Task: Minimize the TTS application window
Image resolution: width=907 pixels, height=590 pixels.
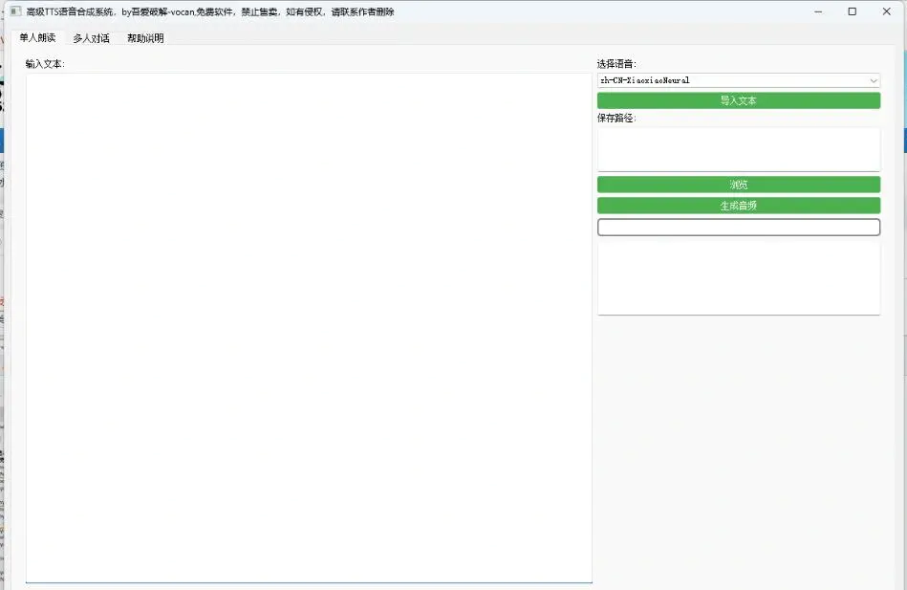Action: (x=817, y=11)
